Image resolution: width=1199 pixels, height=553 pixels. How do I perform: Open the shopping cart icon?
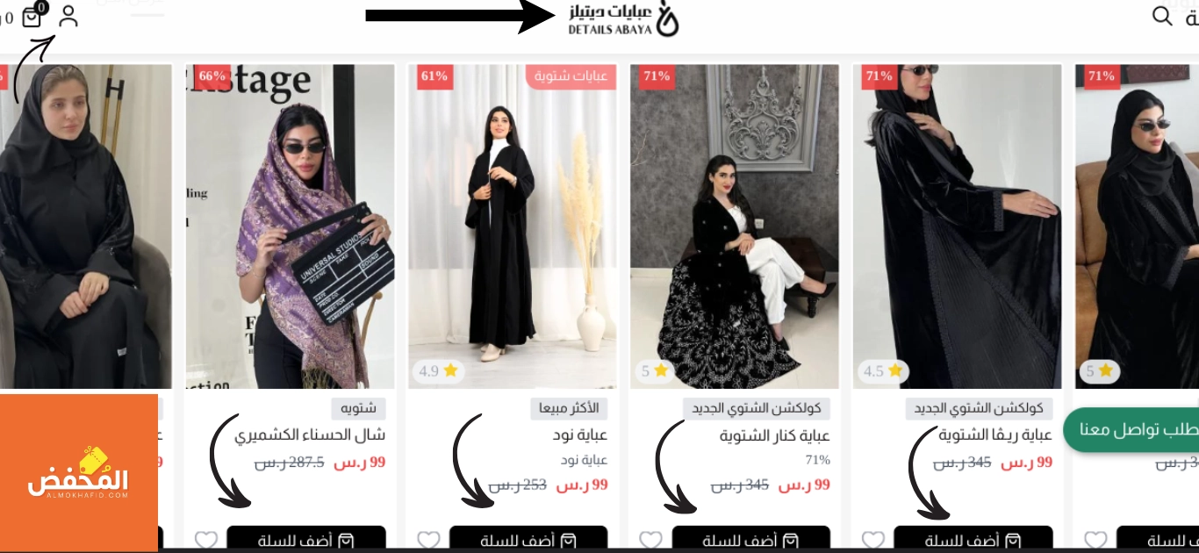pos(32,17)
